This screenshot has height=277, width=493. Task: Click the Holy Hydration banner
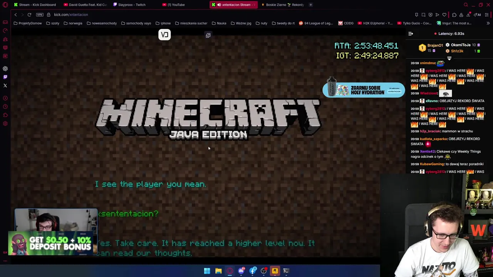[x=364, y=89]
